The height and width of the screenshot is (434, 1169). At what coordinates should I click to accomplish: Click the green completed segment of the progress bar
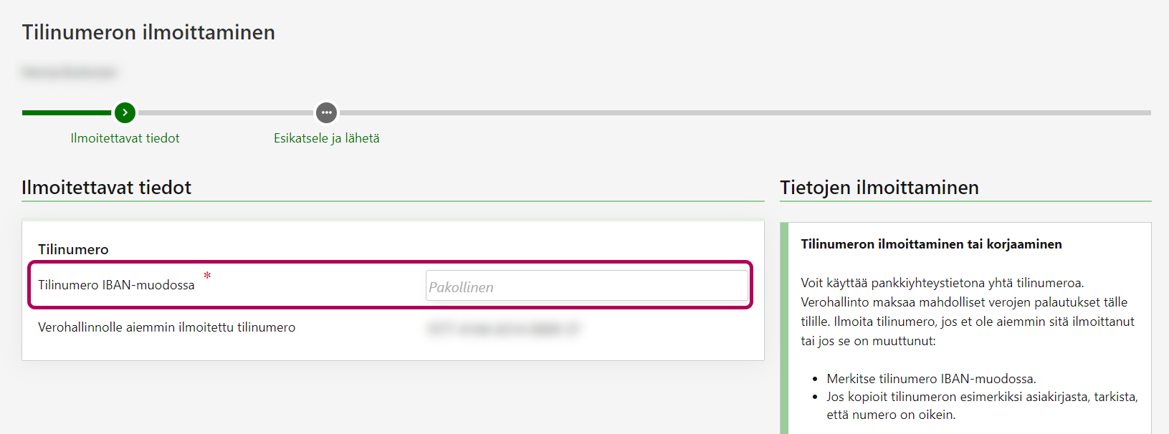[x=67, y=112]
